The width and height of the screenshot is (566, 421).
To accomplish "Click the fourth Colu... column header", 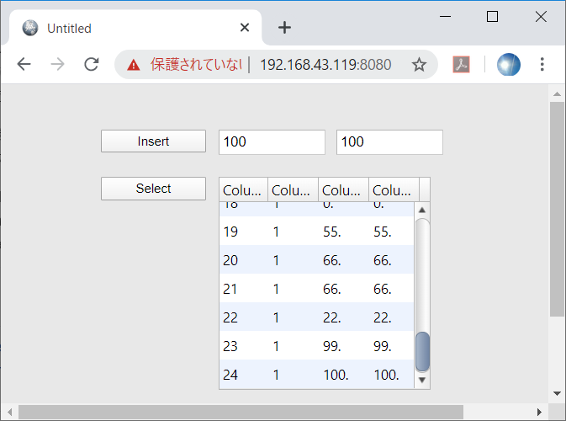I will [394, 189].
